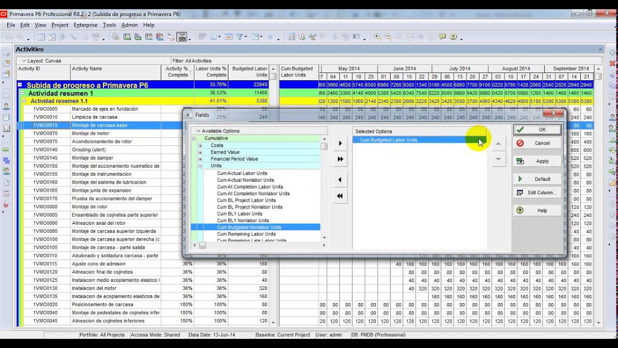The height and width of the screenshot is (348, 618).
Task: Click the Filter funnel icon
Action: point(239,37)
